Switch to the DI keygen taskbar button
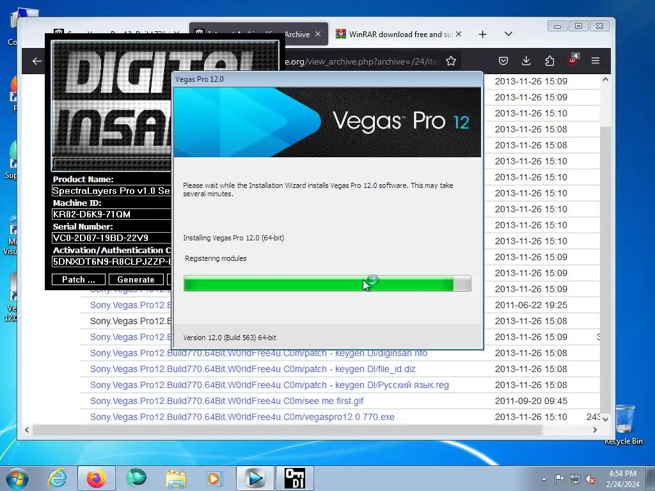The height and width of the screenshot is (491, 655). pyautogui.click(x=294, y=478)
